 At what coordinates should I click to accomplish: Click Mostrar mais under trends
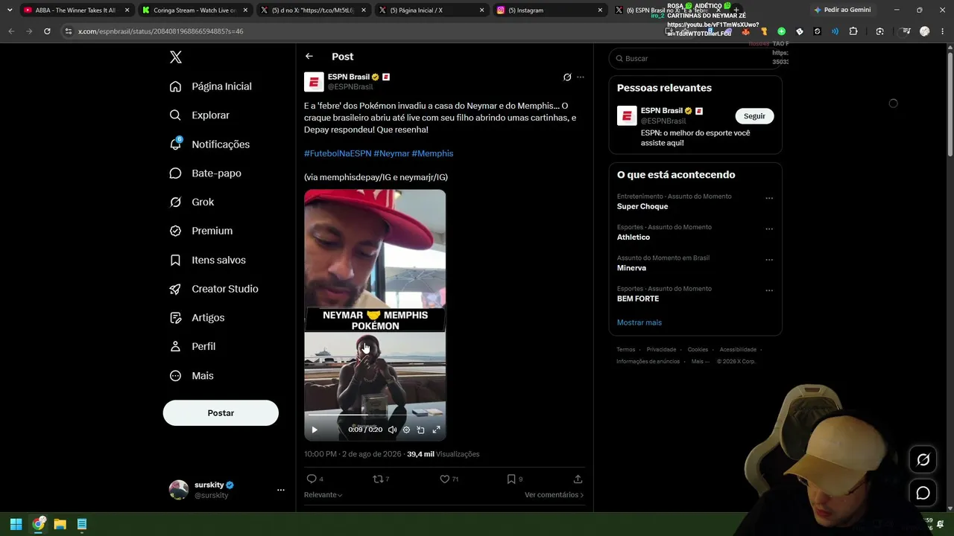[639, 322]
